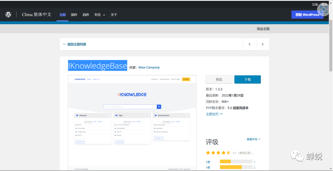Click View all under FAQs in preview
Viewport: 333px width, 171px height.
pyautogui.click(x=119, y=141)
